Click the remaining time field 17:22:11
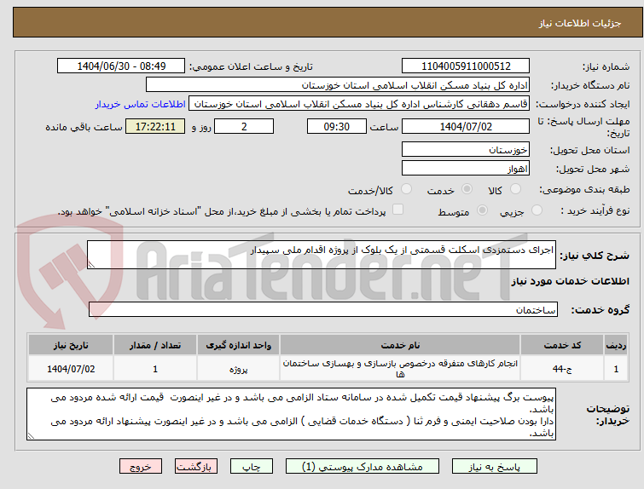 pyautogui.click(x=155, y=126)
